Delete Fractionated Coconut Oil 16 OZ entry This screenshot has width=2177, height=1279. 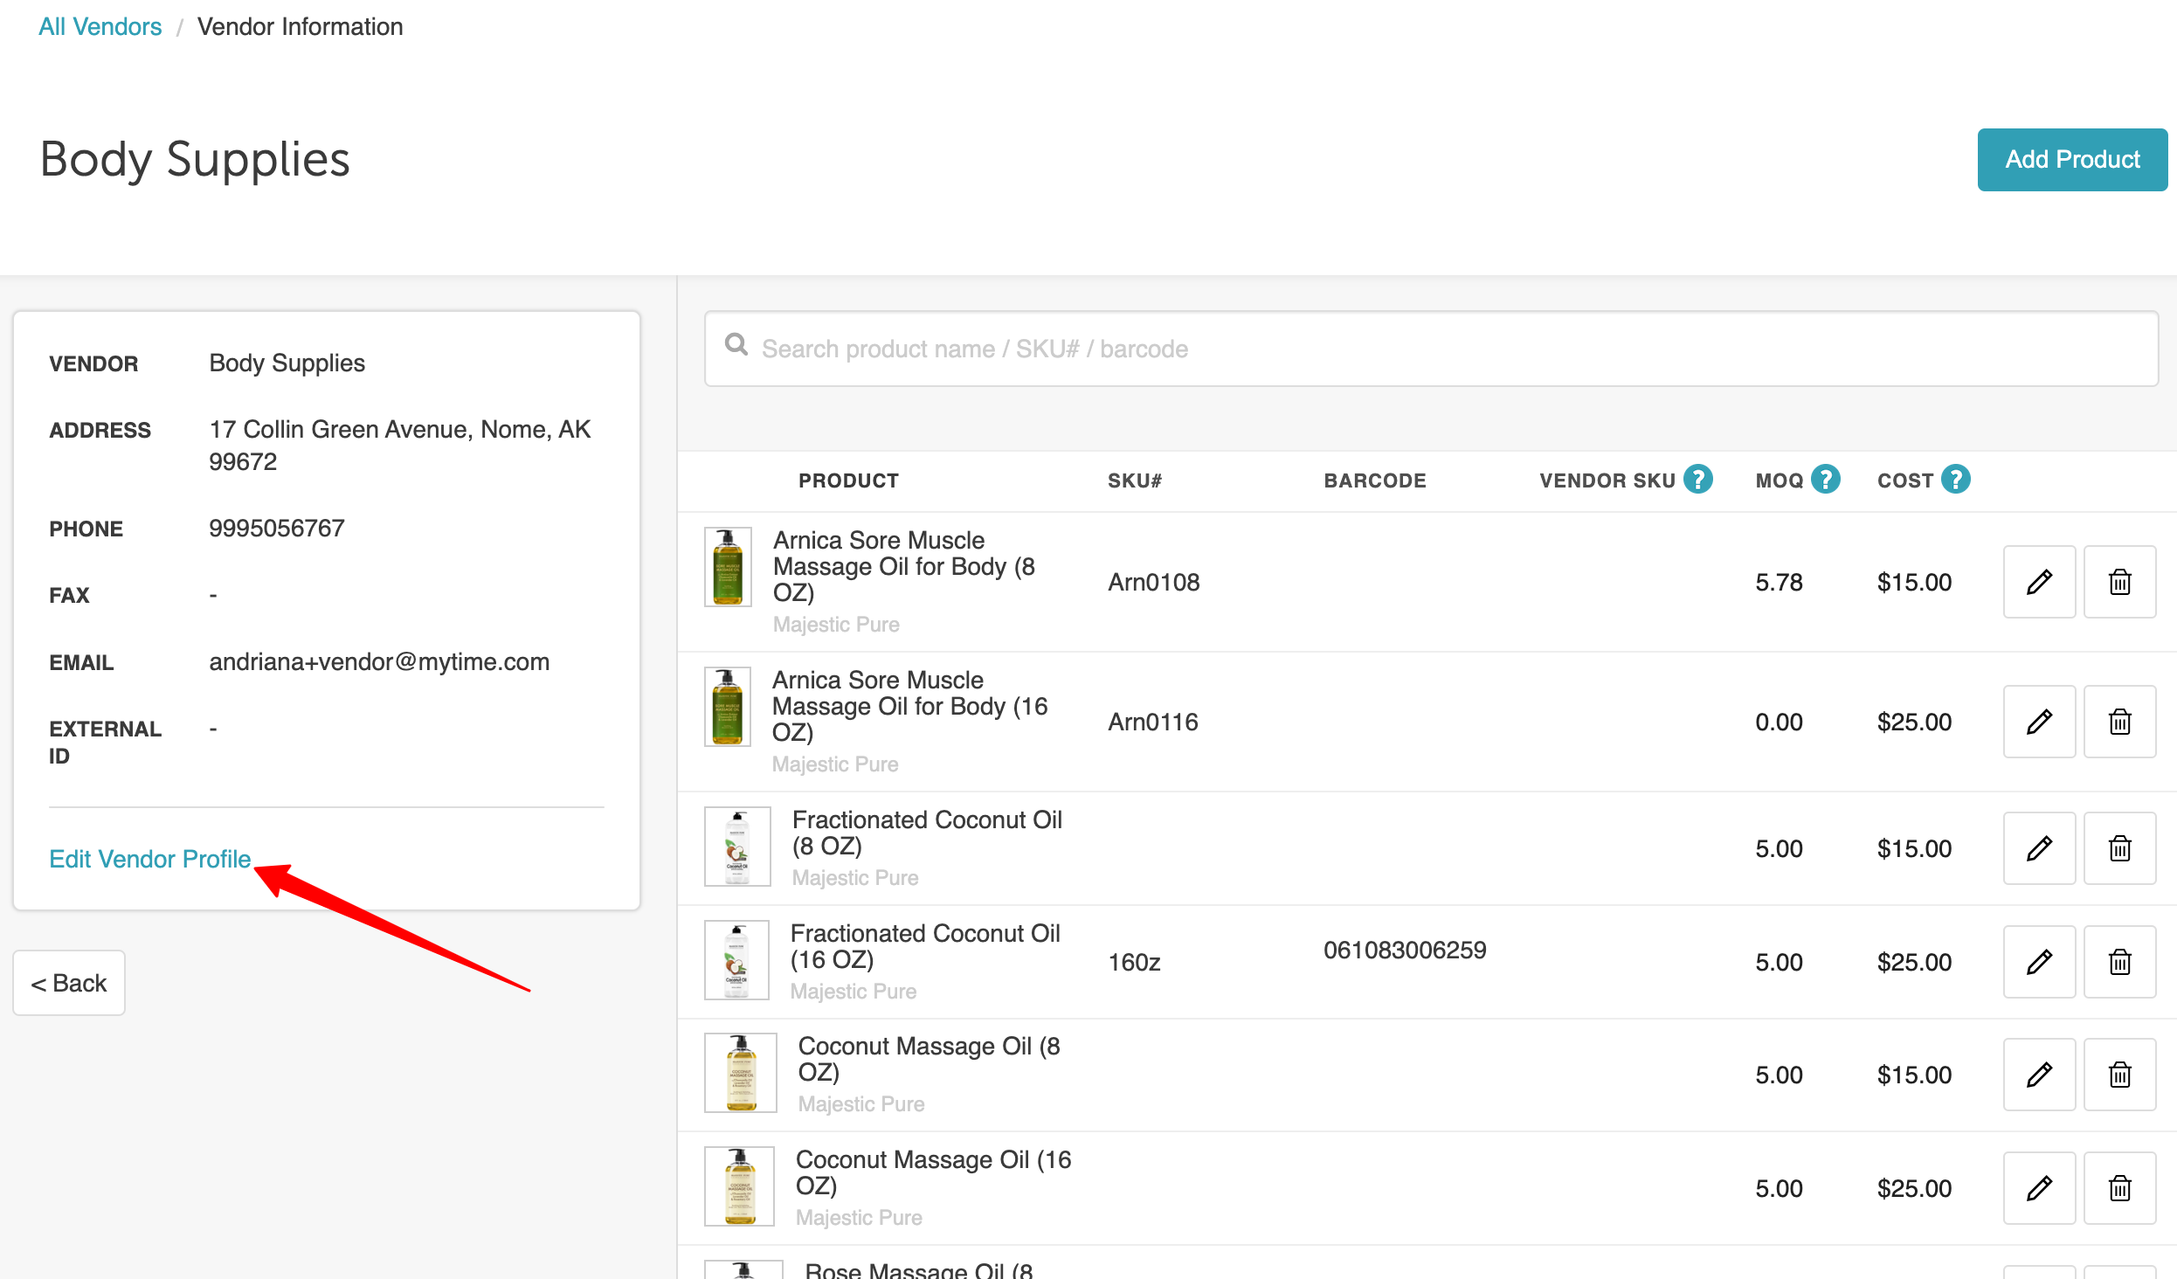pos(2119,962)
